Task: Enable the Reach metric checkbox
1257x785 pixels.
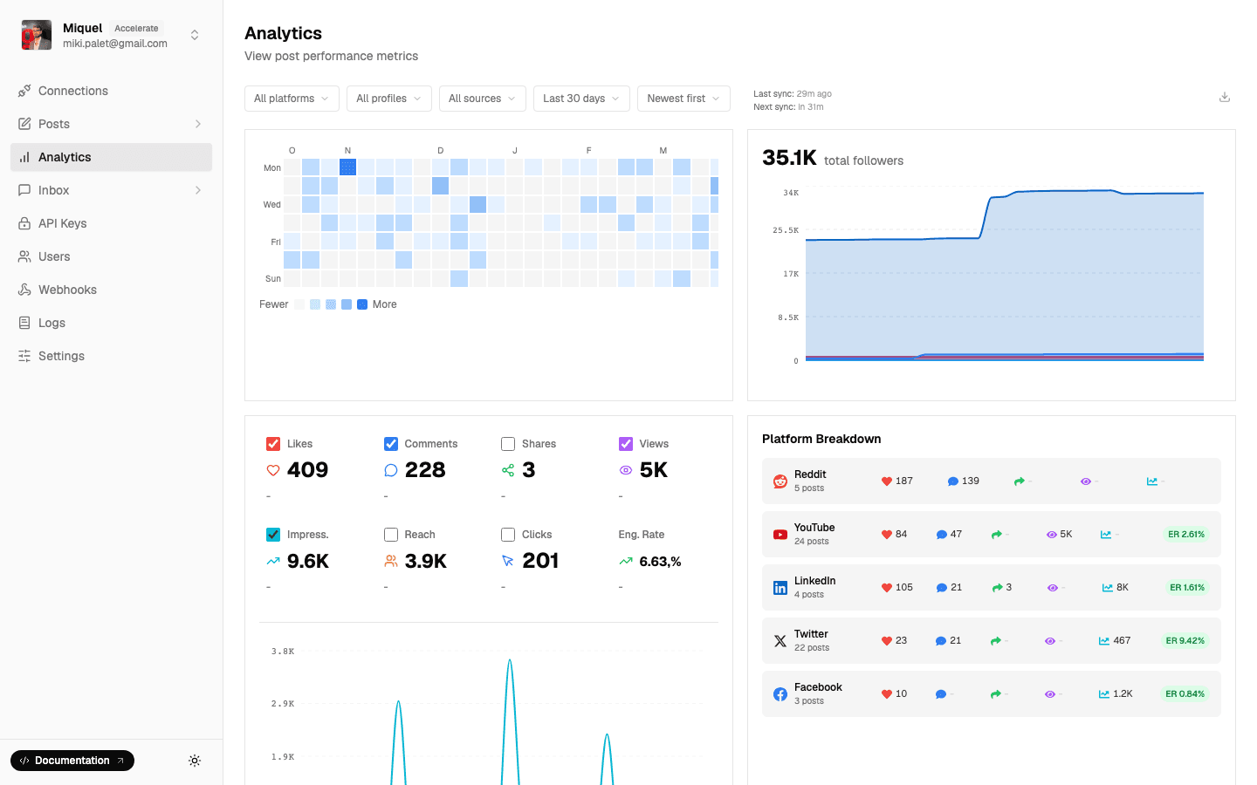Action: (x=390, y=534)
